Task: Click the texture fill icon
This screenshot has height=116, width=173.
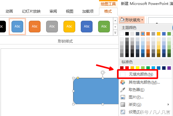Action: [x=123, y=112]
